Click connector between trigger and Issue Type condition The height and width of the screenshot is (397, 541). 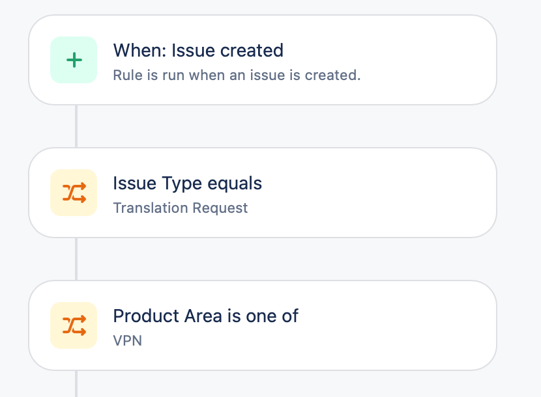click(x=76, y=126)
